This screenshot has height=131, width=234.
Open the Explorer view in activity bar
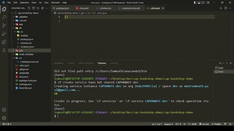[x=4, y=9]
